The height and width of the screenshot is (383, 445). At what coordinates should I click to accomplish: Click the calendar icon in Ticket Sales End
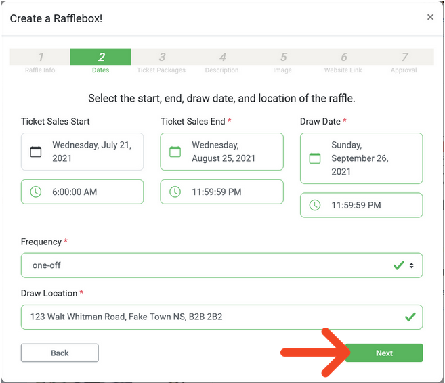click(x=175, y=152)
